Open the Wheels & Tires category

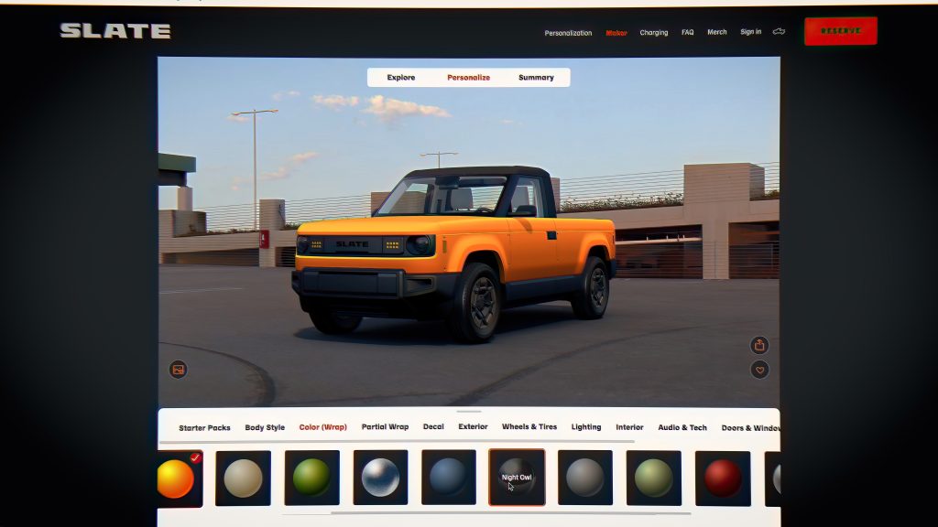tap(529, 427)
